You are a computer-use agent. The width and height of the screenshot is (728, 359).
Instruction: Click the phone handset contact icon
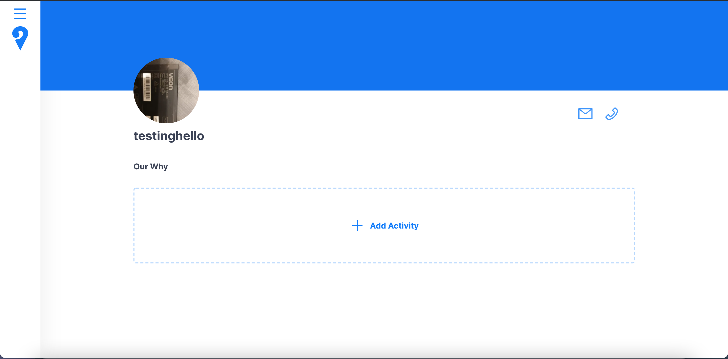point(611,114)
